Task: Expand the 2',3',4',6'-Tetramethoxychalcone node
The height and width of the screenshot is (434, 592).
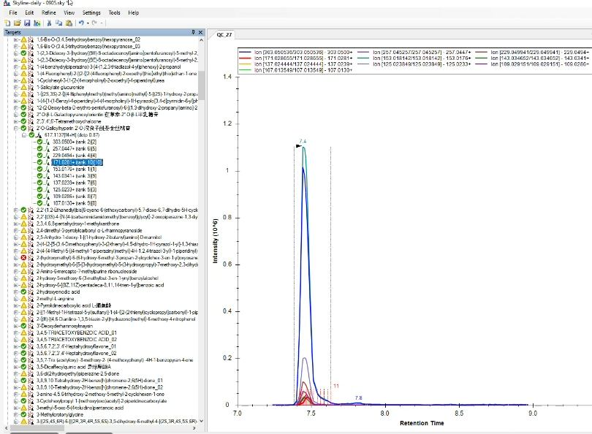Action: point(16,121)
